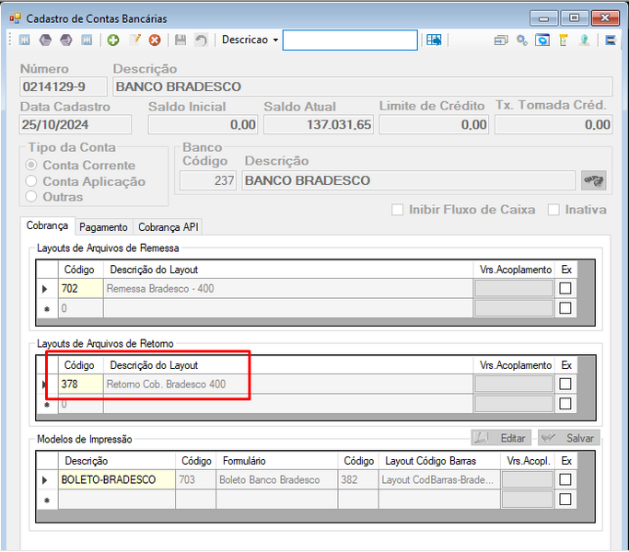Click Layout CodBarras-Brade... cell
Viewport: 629px width, 552px height.
(439, 479)
